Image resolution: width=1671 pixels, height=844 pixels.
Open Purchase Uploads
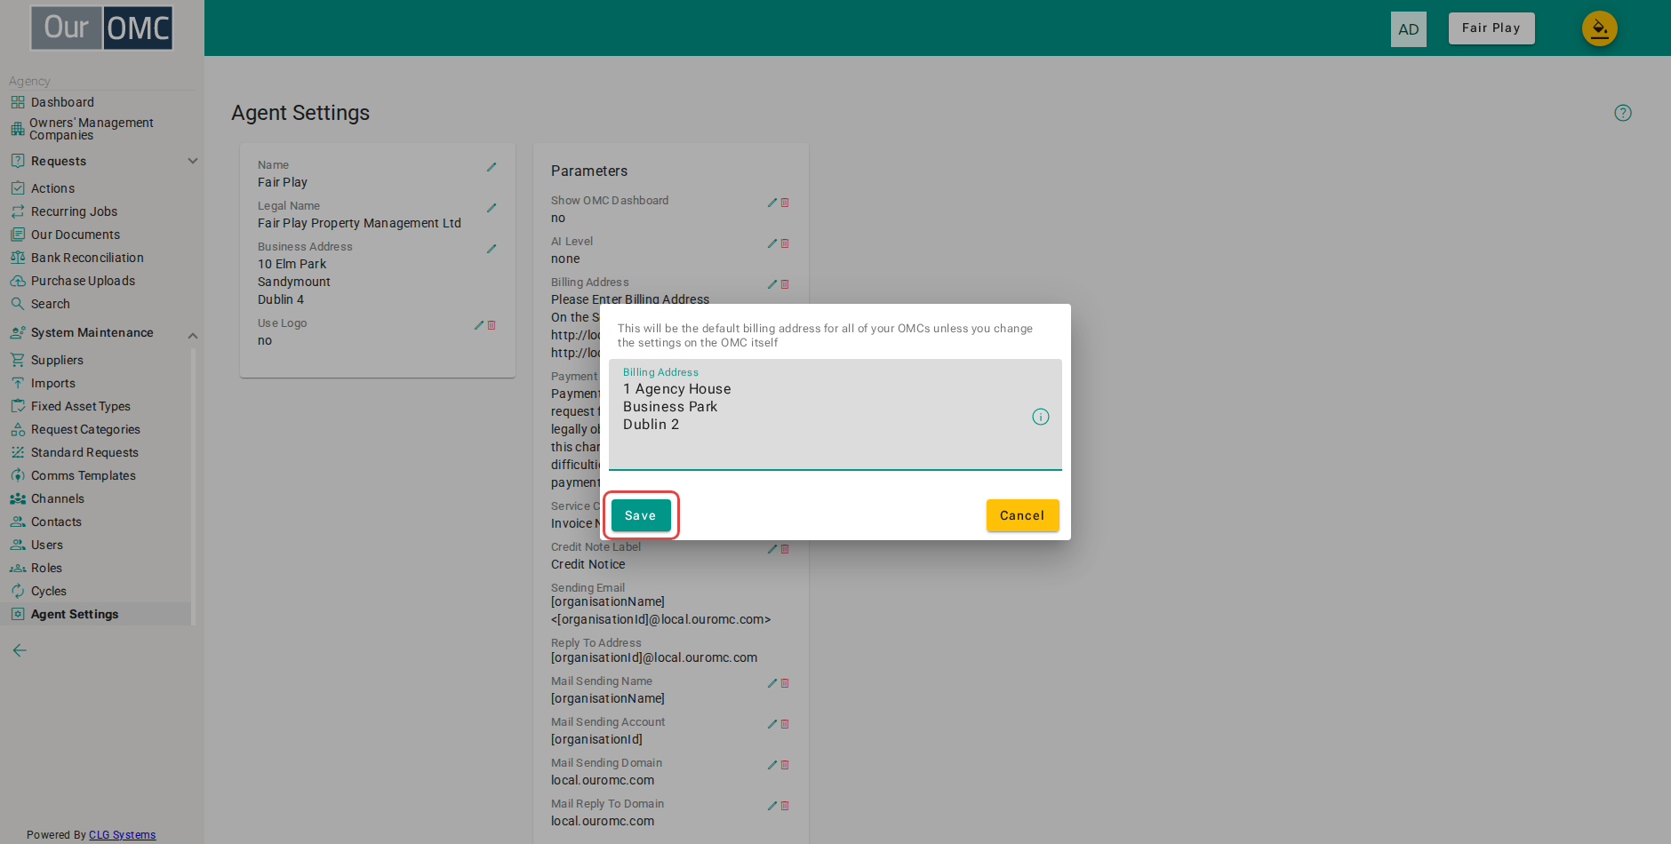[83, 281]
